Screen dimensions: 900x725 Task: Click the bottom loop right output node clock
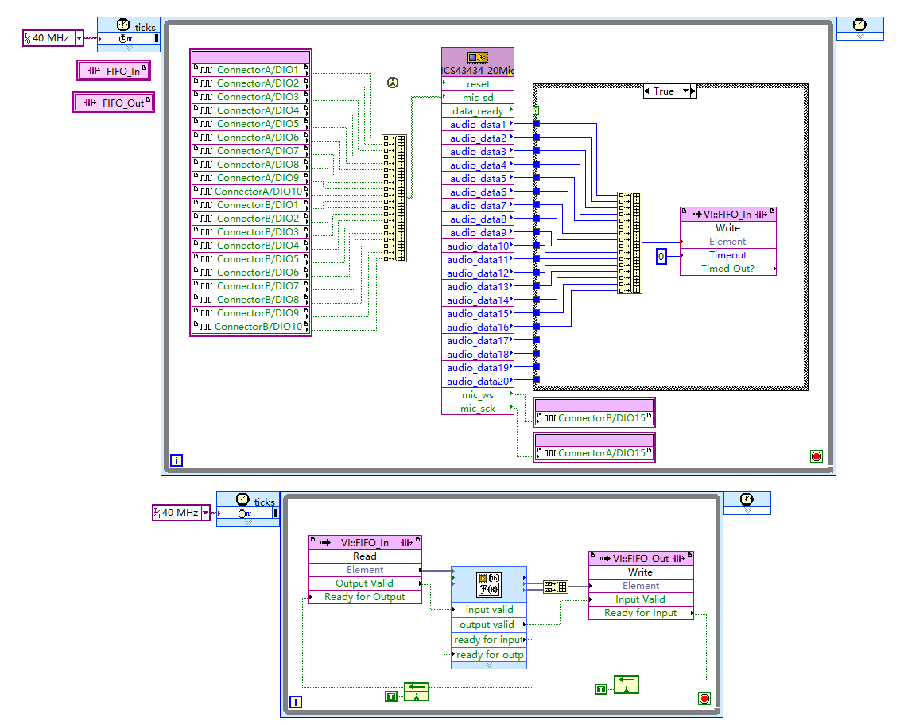(x=747, y=498)
